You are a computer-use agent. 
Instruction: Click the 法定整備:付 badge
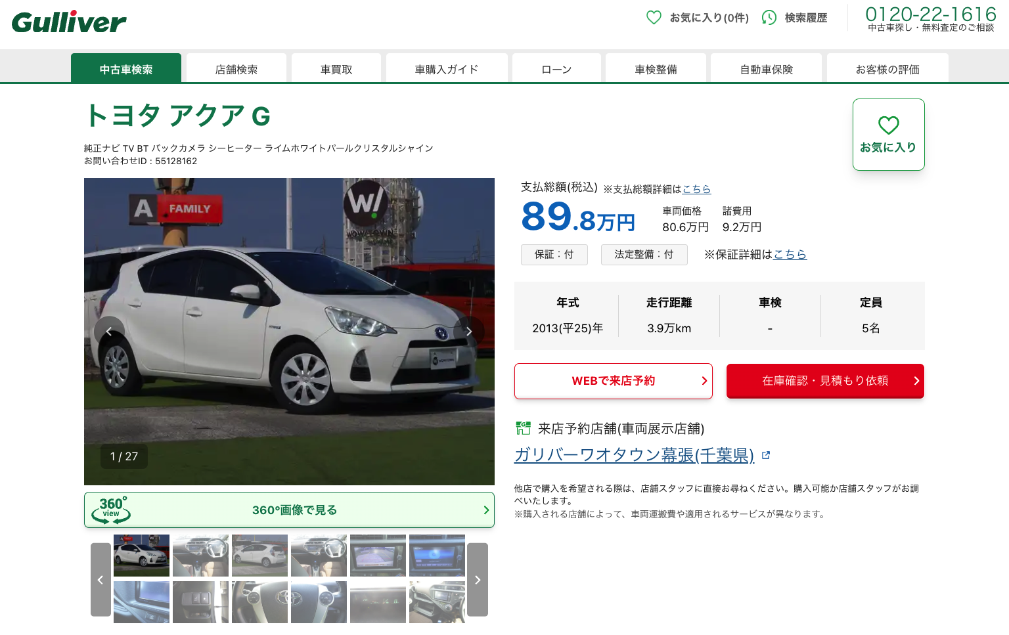[x=644, y=254]
